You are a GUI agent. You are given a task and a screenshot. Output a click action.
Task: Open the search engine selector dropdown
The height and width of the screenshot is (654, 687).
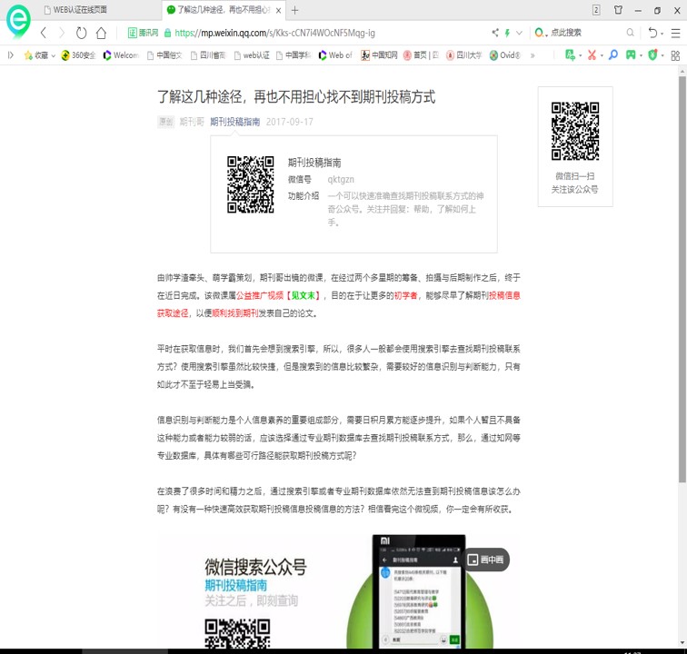point(541,33)
